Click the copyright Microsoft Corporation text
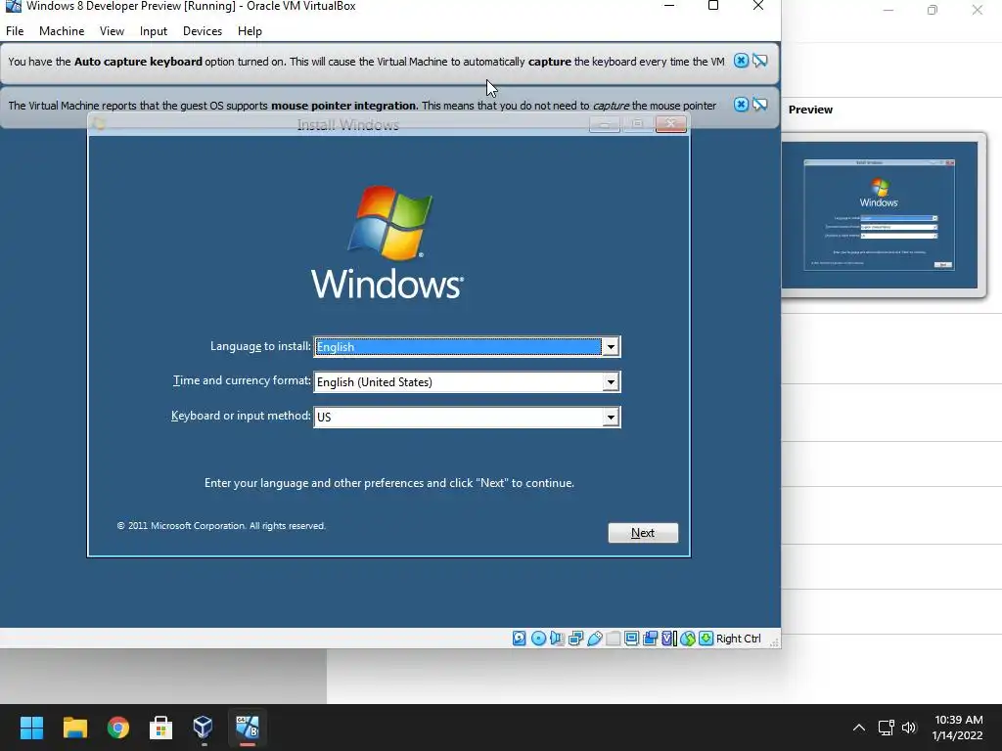 [x=221, y=525]
